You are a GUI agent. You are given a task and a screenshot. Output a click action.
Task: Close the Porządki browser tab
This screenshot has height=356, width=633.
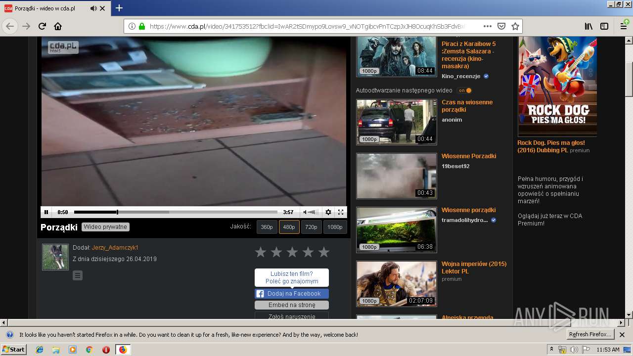tap(102, 8)
